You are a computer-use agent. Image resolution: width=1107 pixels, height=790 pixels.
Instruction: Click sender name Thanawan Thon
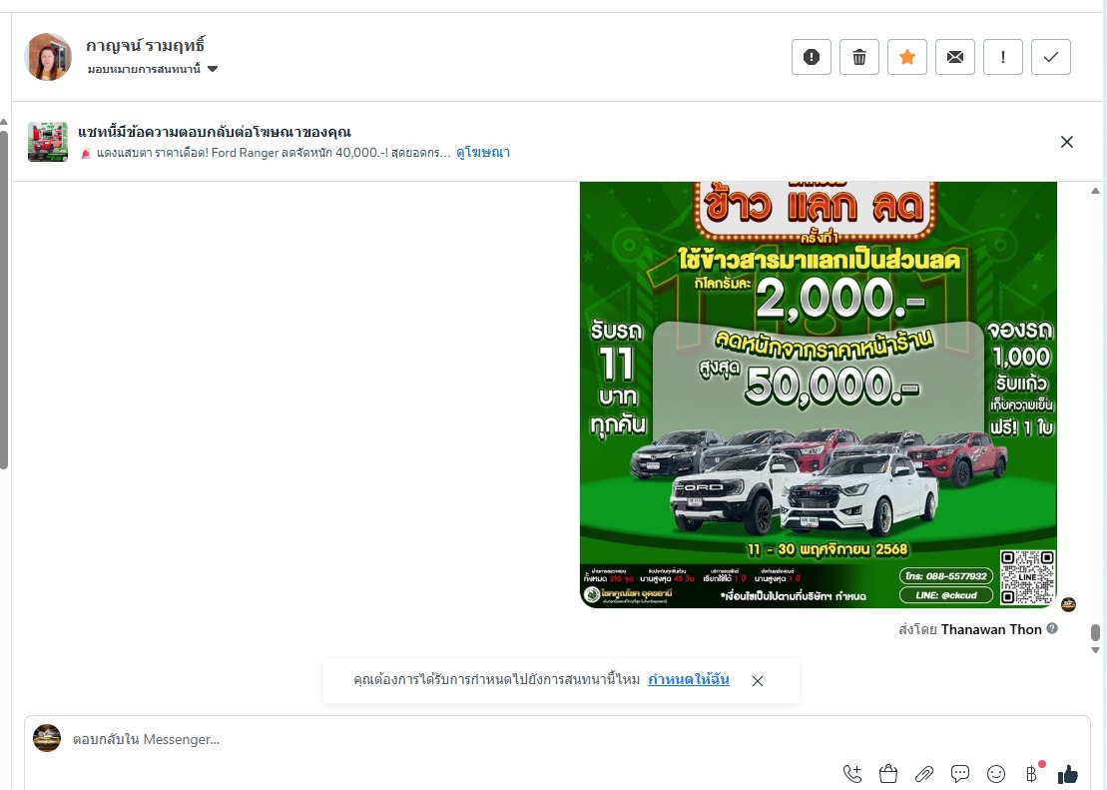[x=991, y=629]
